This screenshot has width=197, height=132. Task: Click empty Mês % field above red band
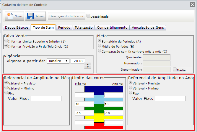pyautogui.click(x=84, y=123)
